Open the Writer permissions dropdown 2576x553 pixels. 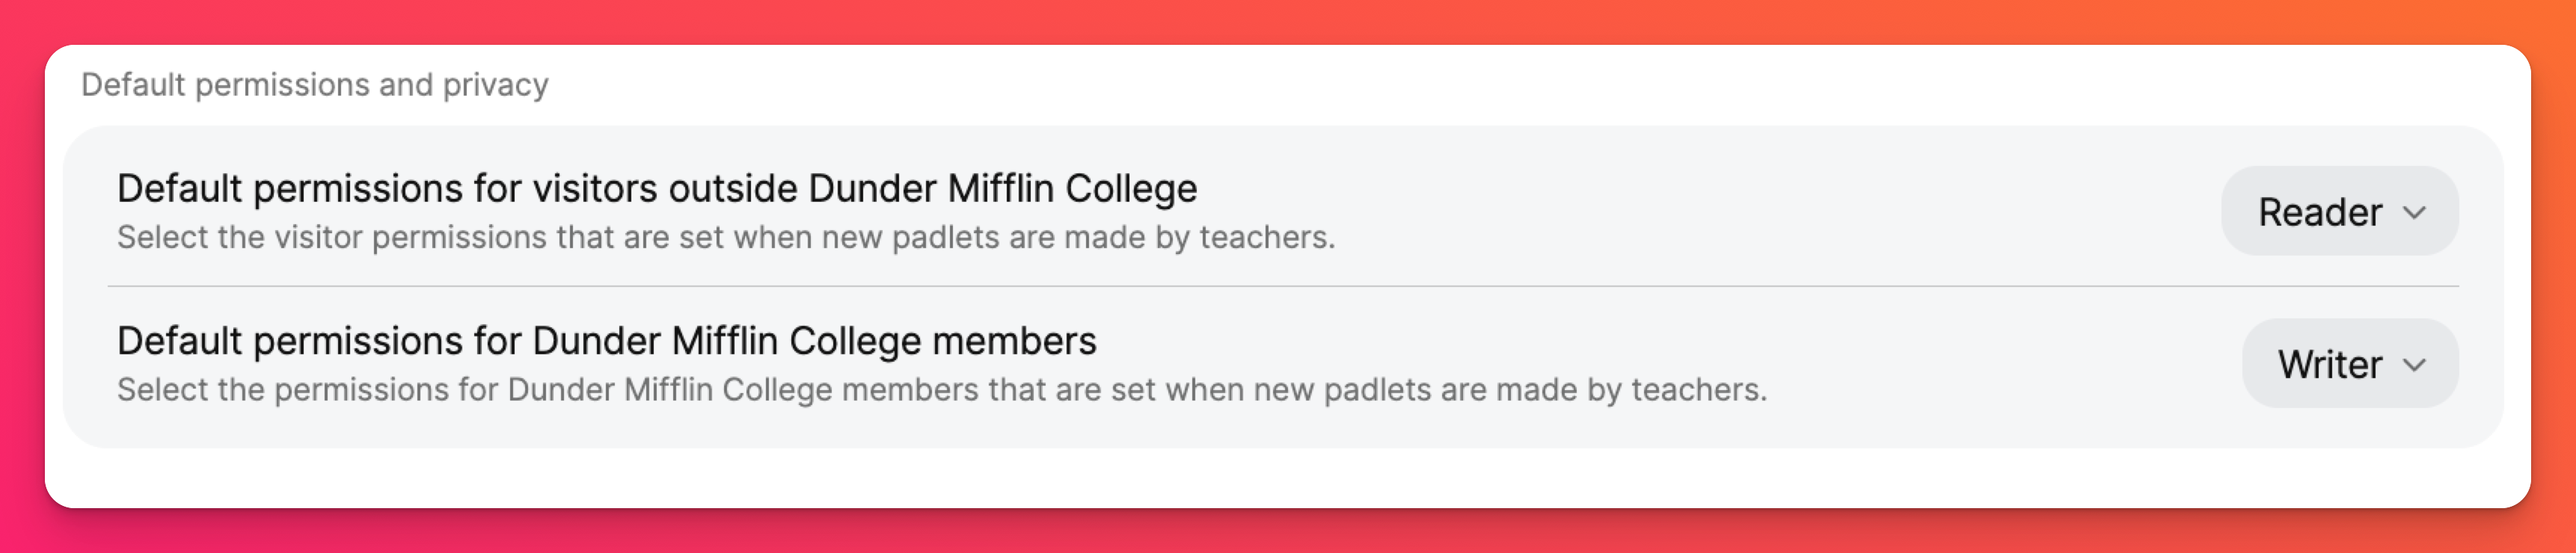pyautogui.click(x=2349, y=364)
